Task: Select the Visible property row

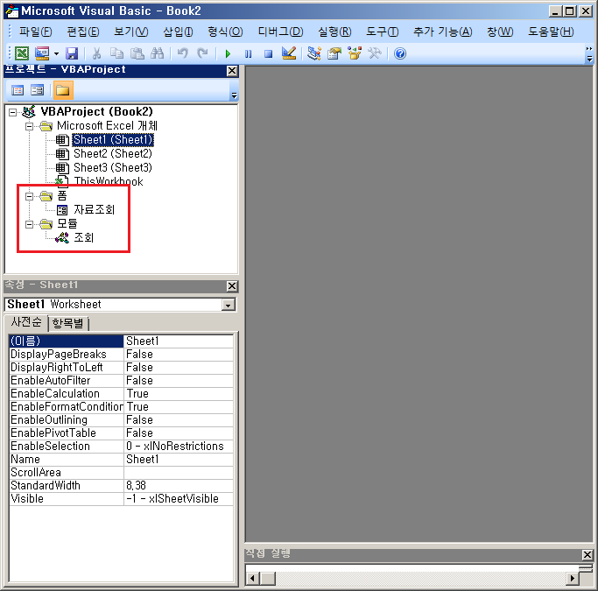Action: pos(122,499)
